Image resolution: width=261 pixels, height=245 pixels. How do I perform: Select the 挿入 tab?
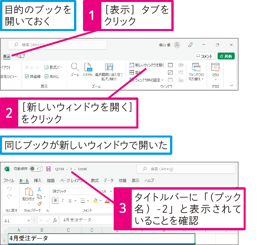tap(38, 181)
